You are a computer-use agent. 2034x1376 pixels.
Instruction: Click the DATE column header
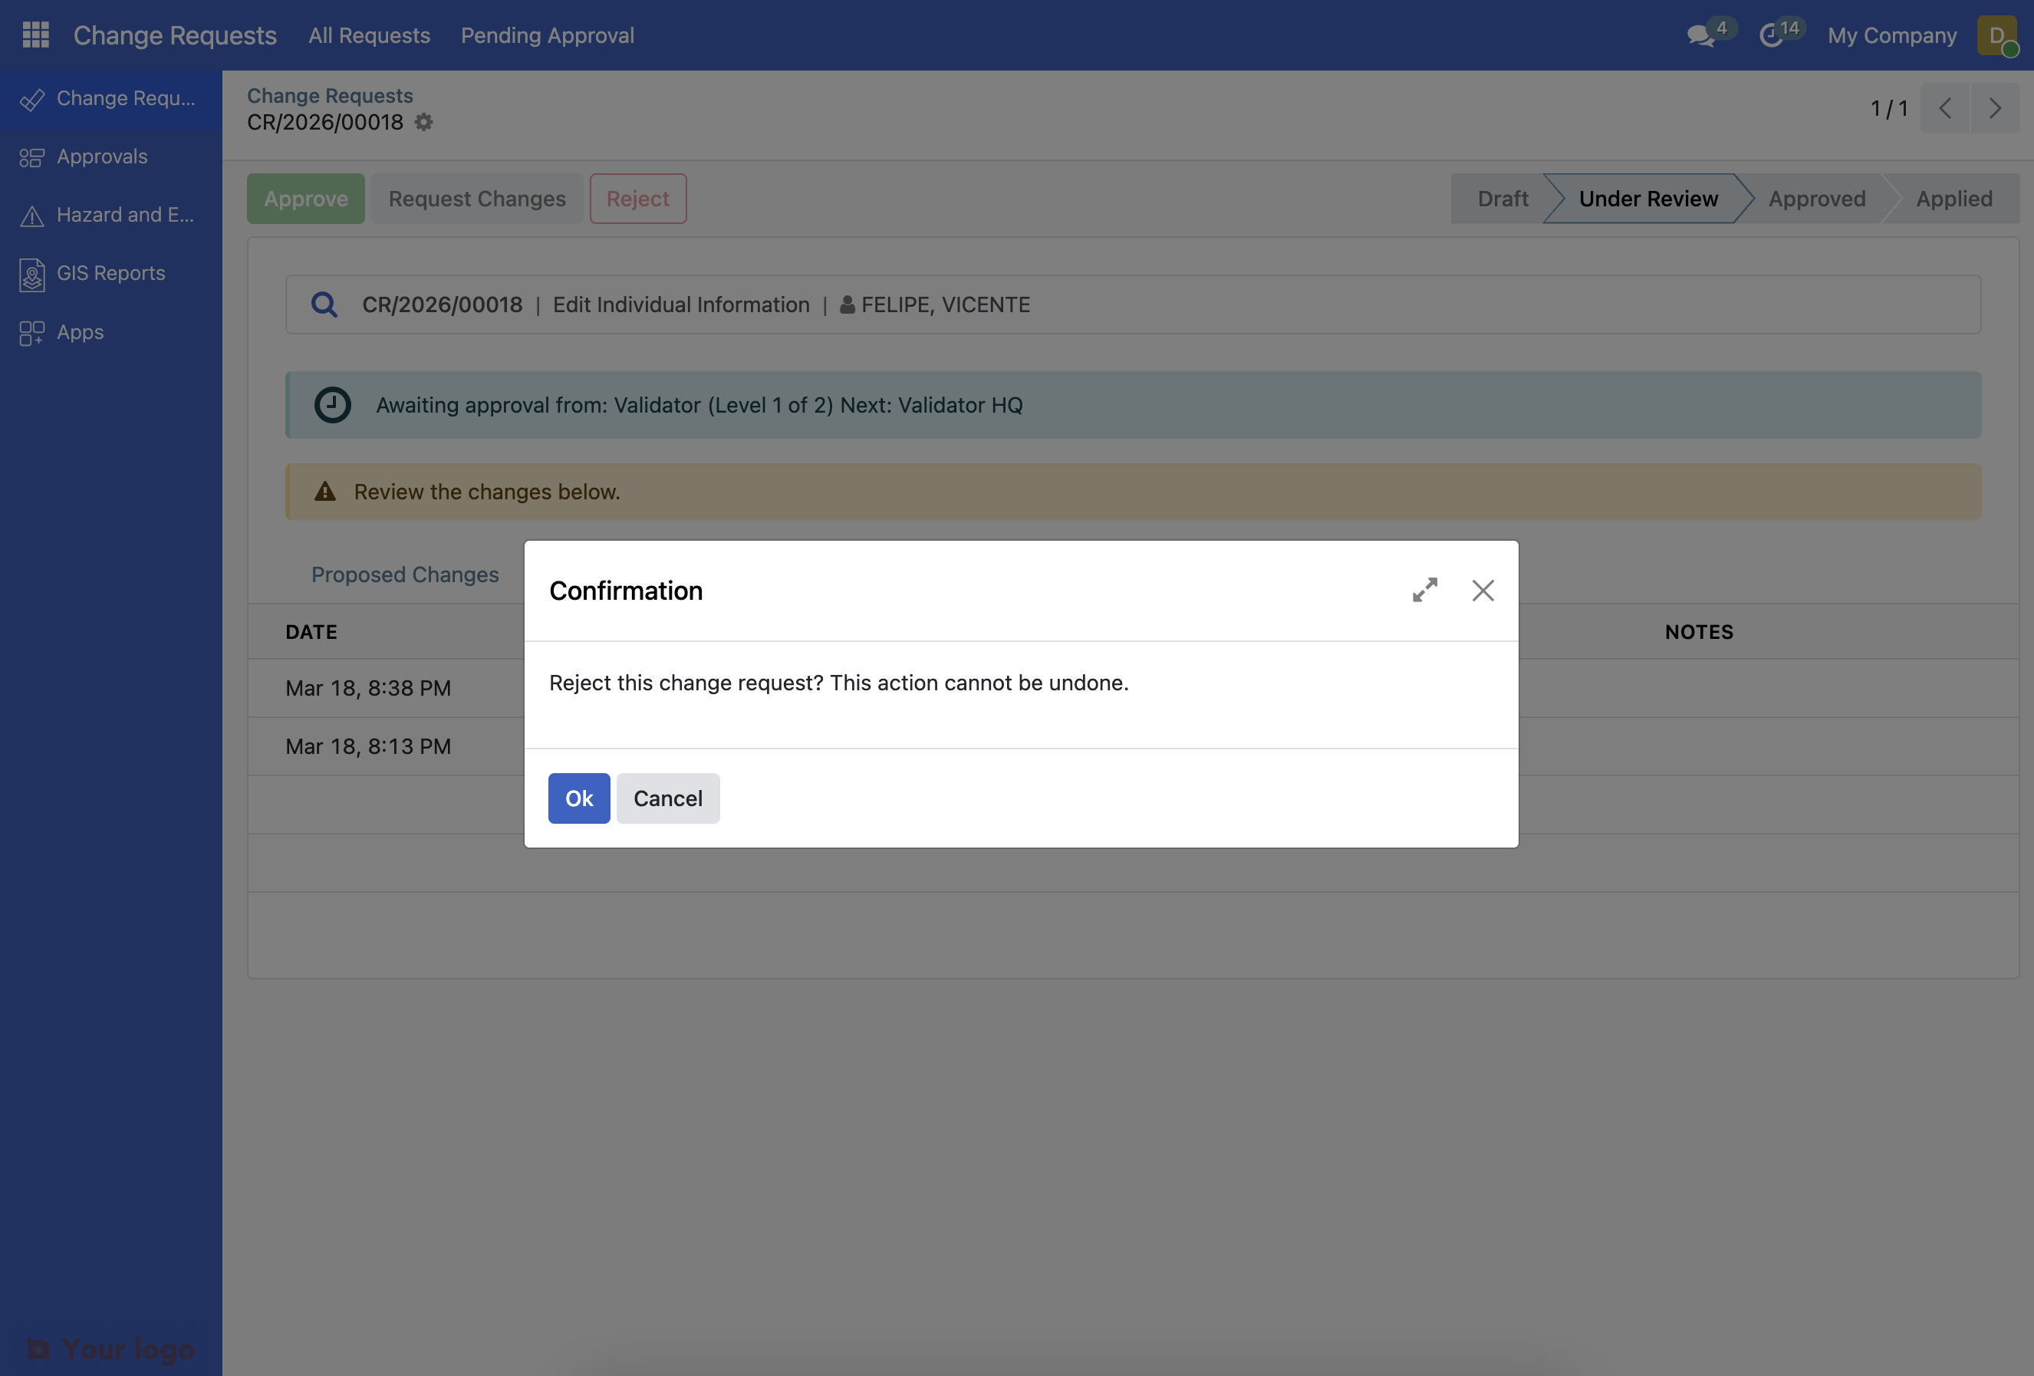(x=311, y=632)
